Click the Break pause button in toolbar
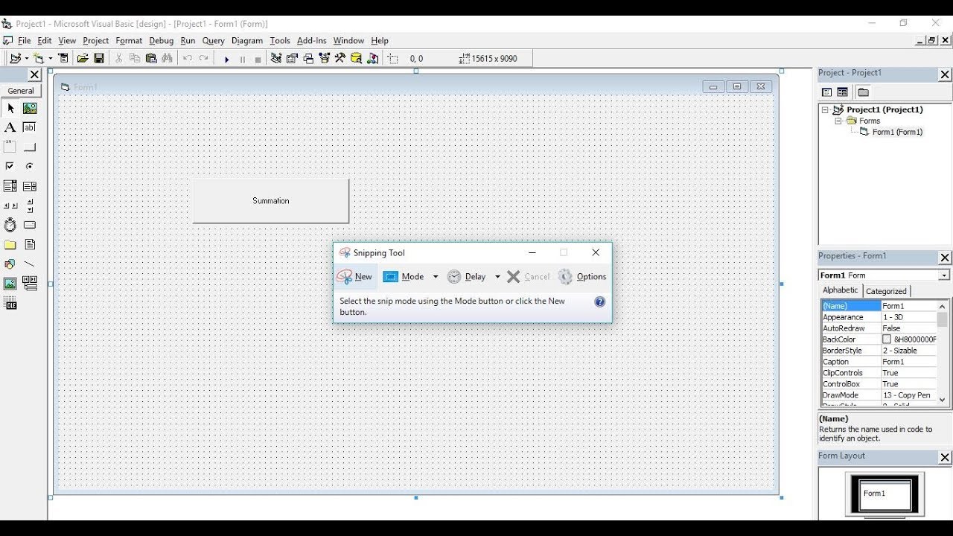The height and width of the screenshot is (536, 953). (242, 59)
